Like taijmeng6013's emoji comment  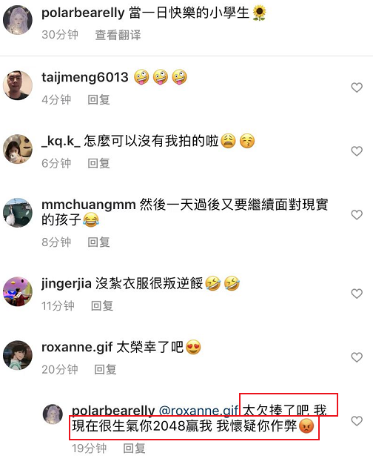click(x=357, y=87)
